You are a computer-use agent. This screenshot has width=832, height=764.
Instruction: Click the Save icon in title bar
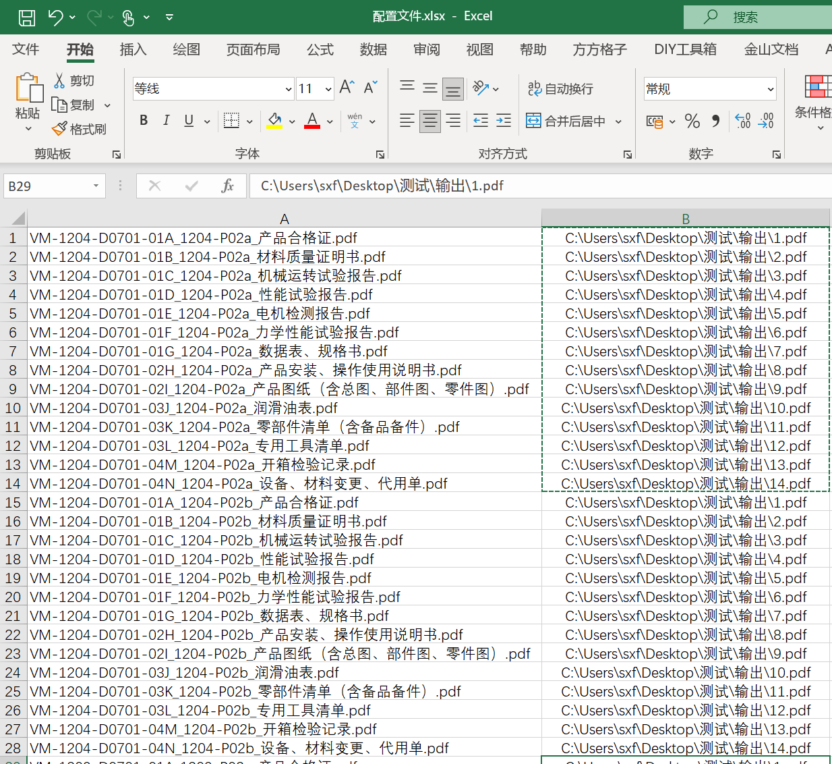(x=27, y=18)
